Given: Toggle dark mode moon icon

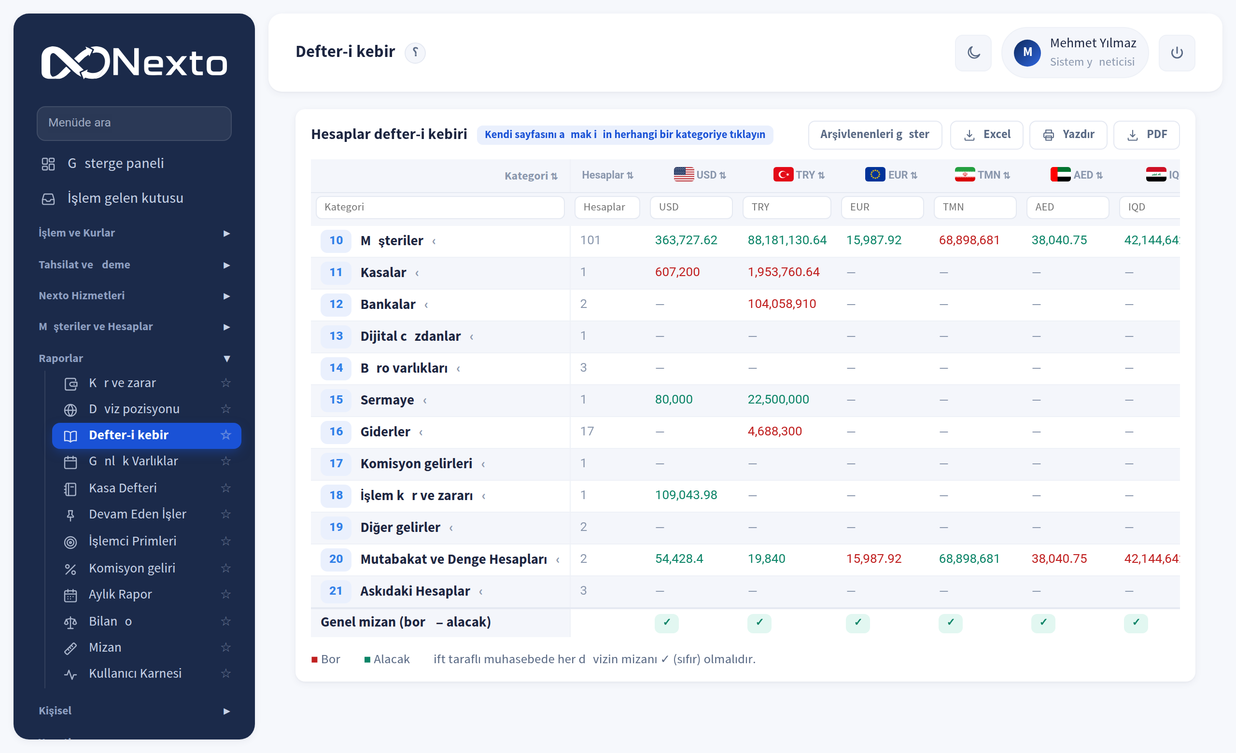Looking at the screenshot, I should tap(973, 53).
